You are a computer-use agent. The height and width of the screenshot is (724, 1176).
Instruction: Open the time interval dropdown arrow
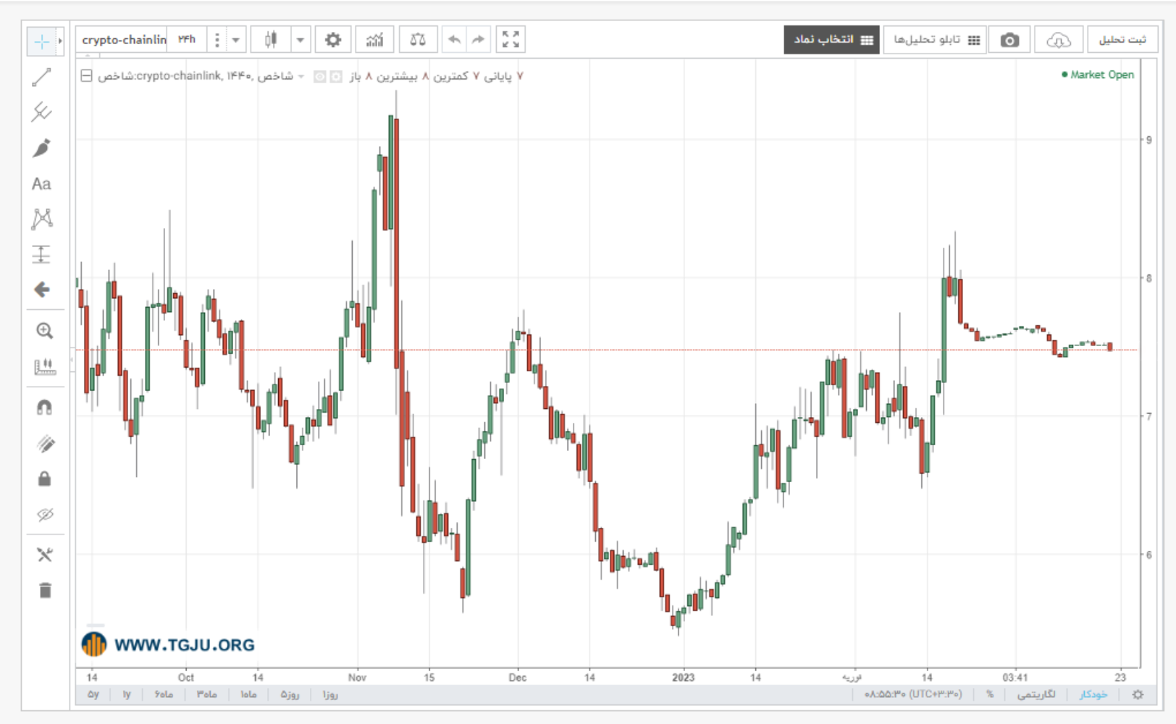(236, 40)
